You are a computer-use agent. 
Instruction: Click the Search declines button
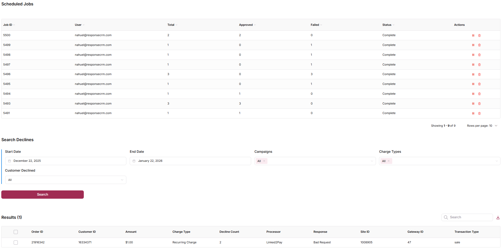(x=43, y=195)
